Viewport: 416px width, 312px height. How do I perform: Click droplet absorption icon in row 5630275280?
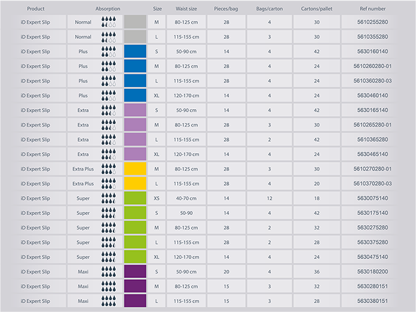[x=108, y=228]
